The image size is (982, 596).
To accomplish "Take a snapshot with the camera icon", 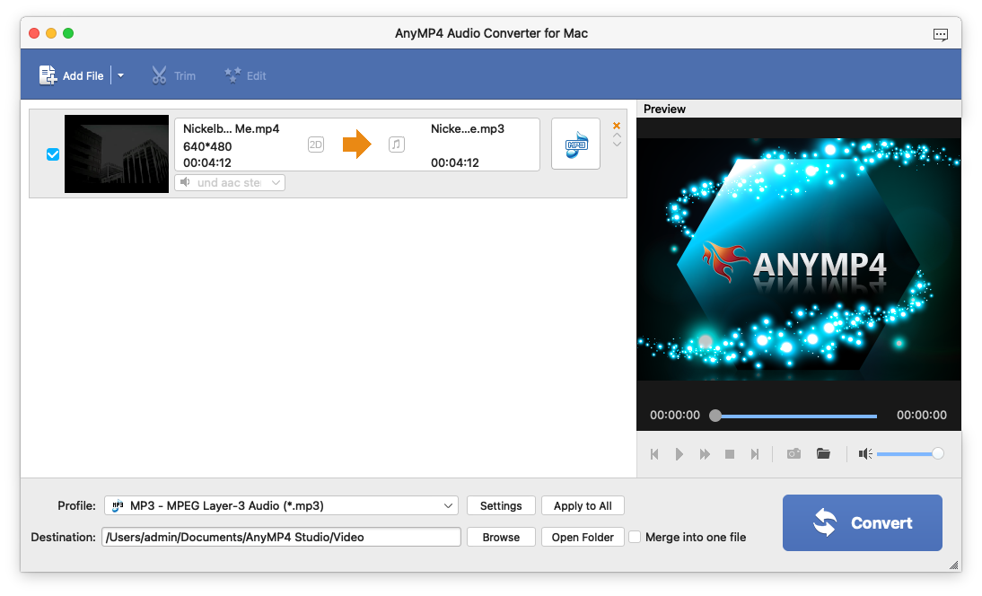I will 793,453.
